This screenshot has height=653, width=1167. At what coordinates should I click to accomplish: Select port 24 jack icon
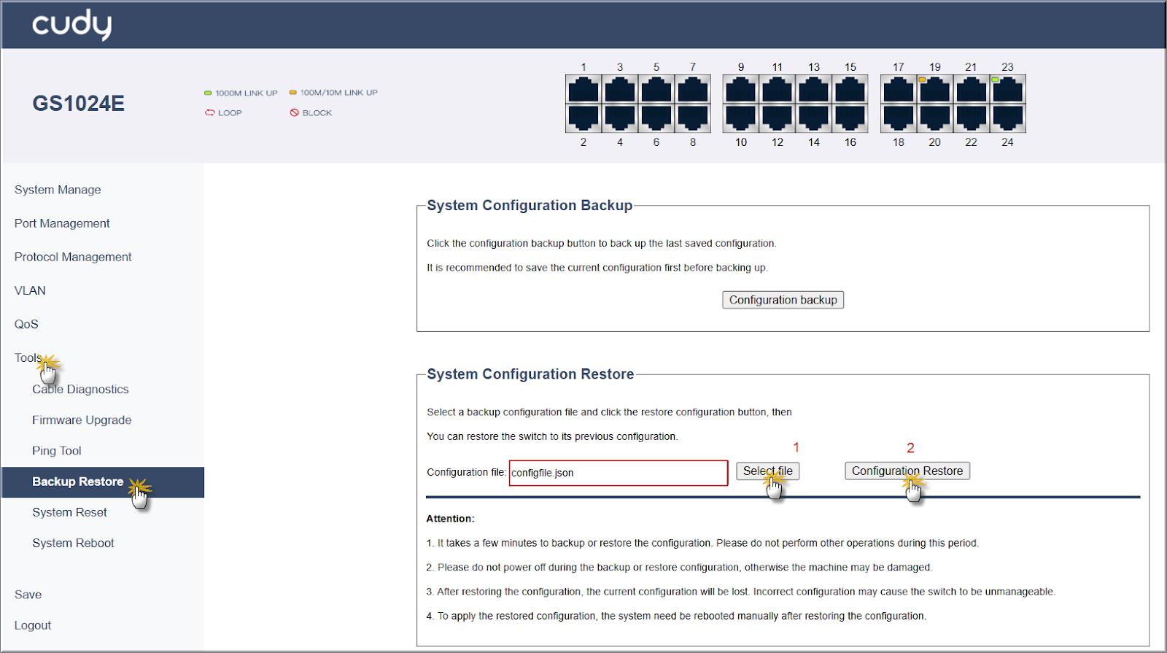pos(1008,118)
